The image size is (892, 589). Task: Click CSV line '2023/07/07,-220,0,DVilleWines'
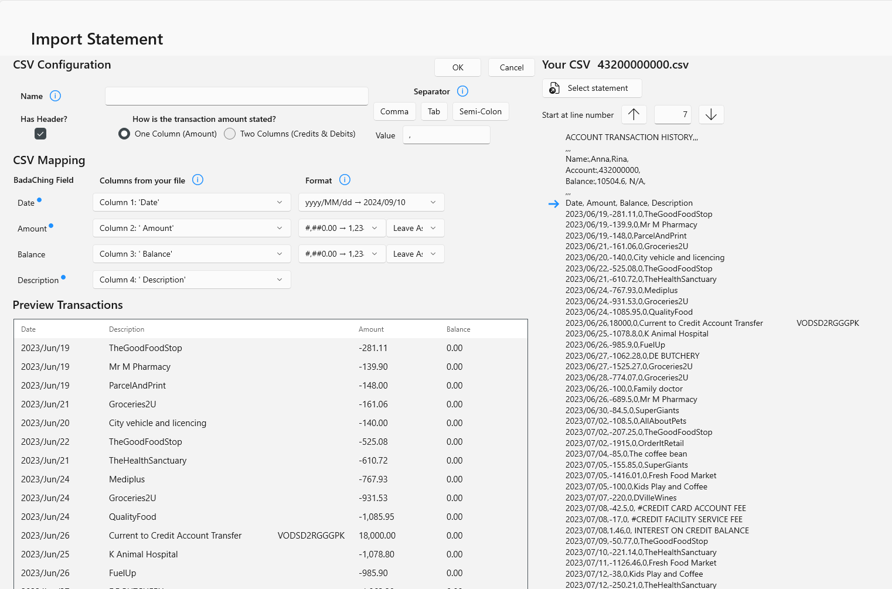click(x=621, y=498)
